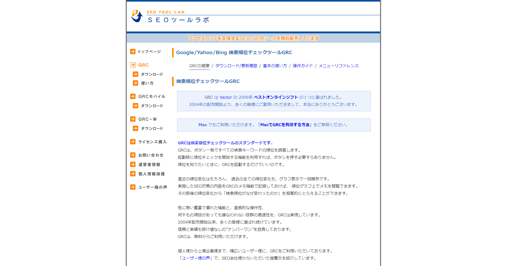Open 操作ガイド link

[x=303, y=66]
